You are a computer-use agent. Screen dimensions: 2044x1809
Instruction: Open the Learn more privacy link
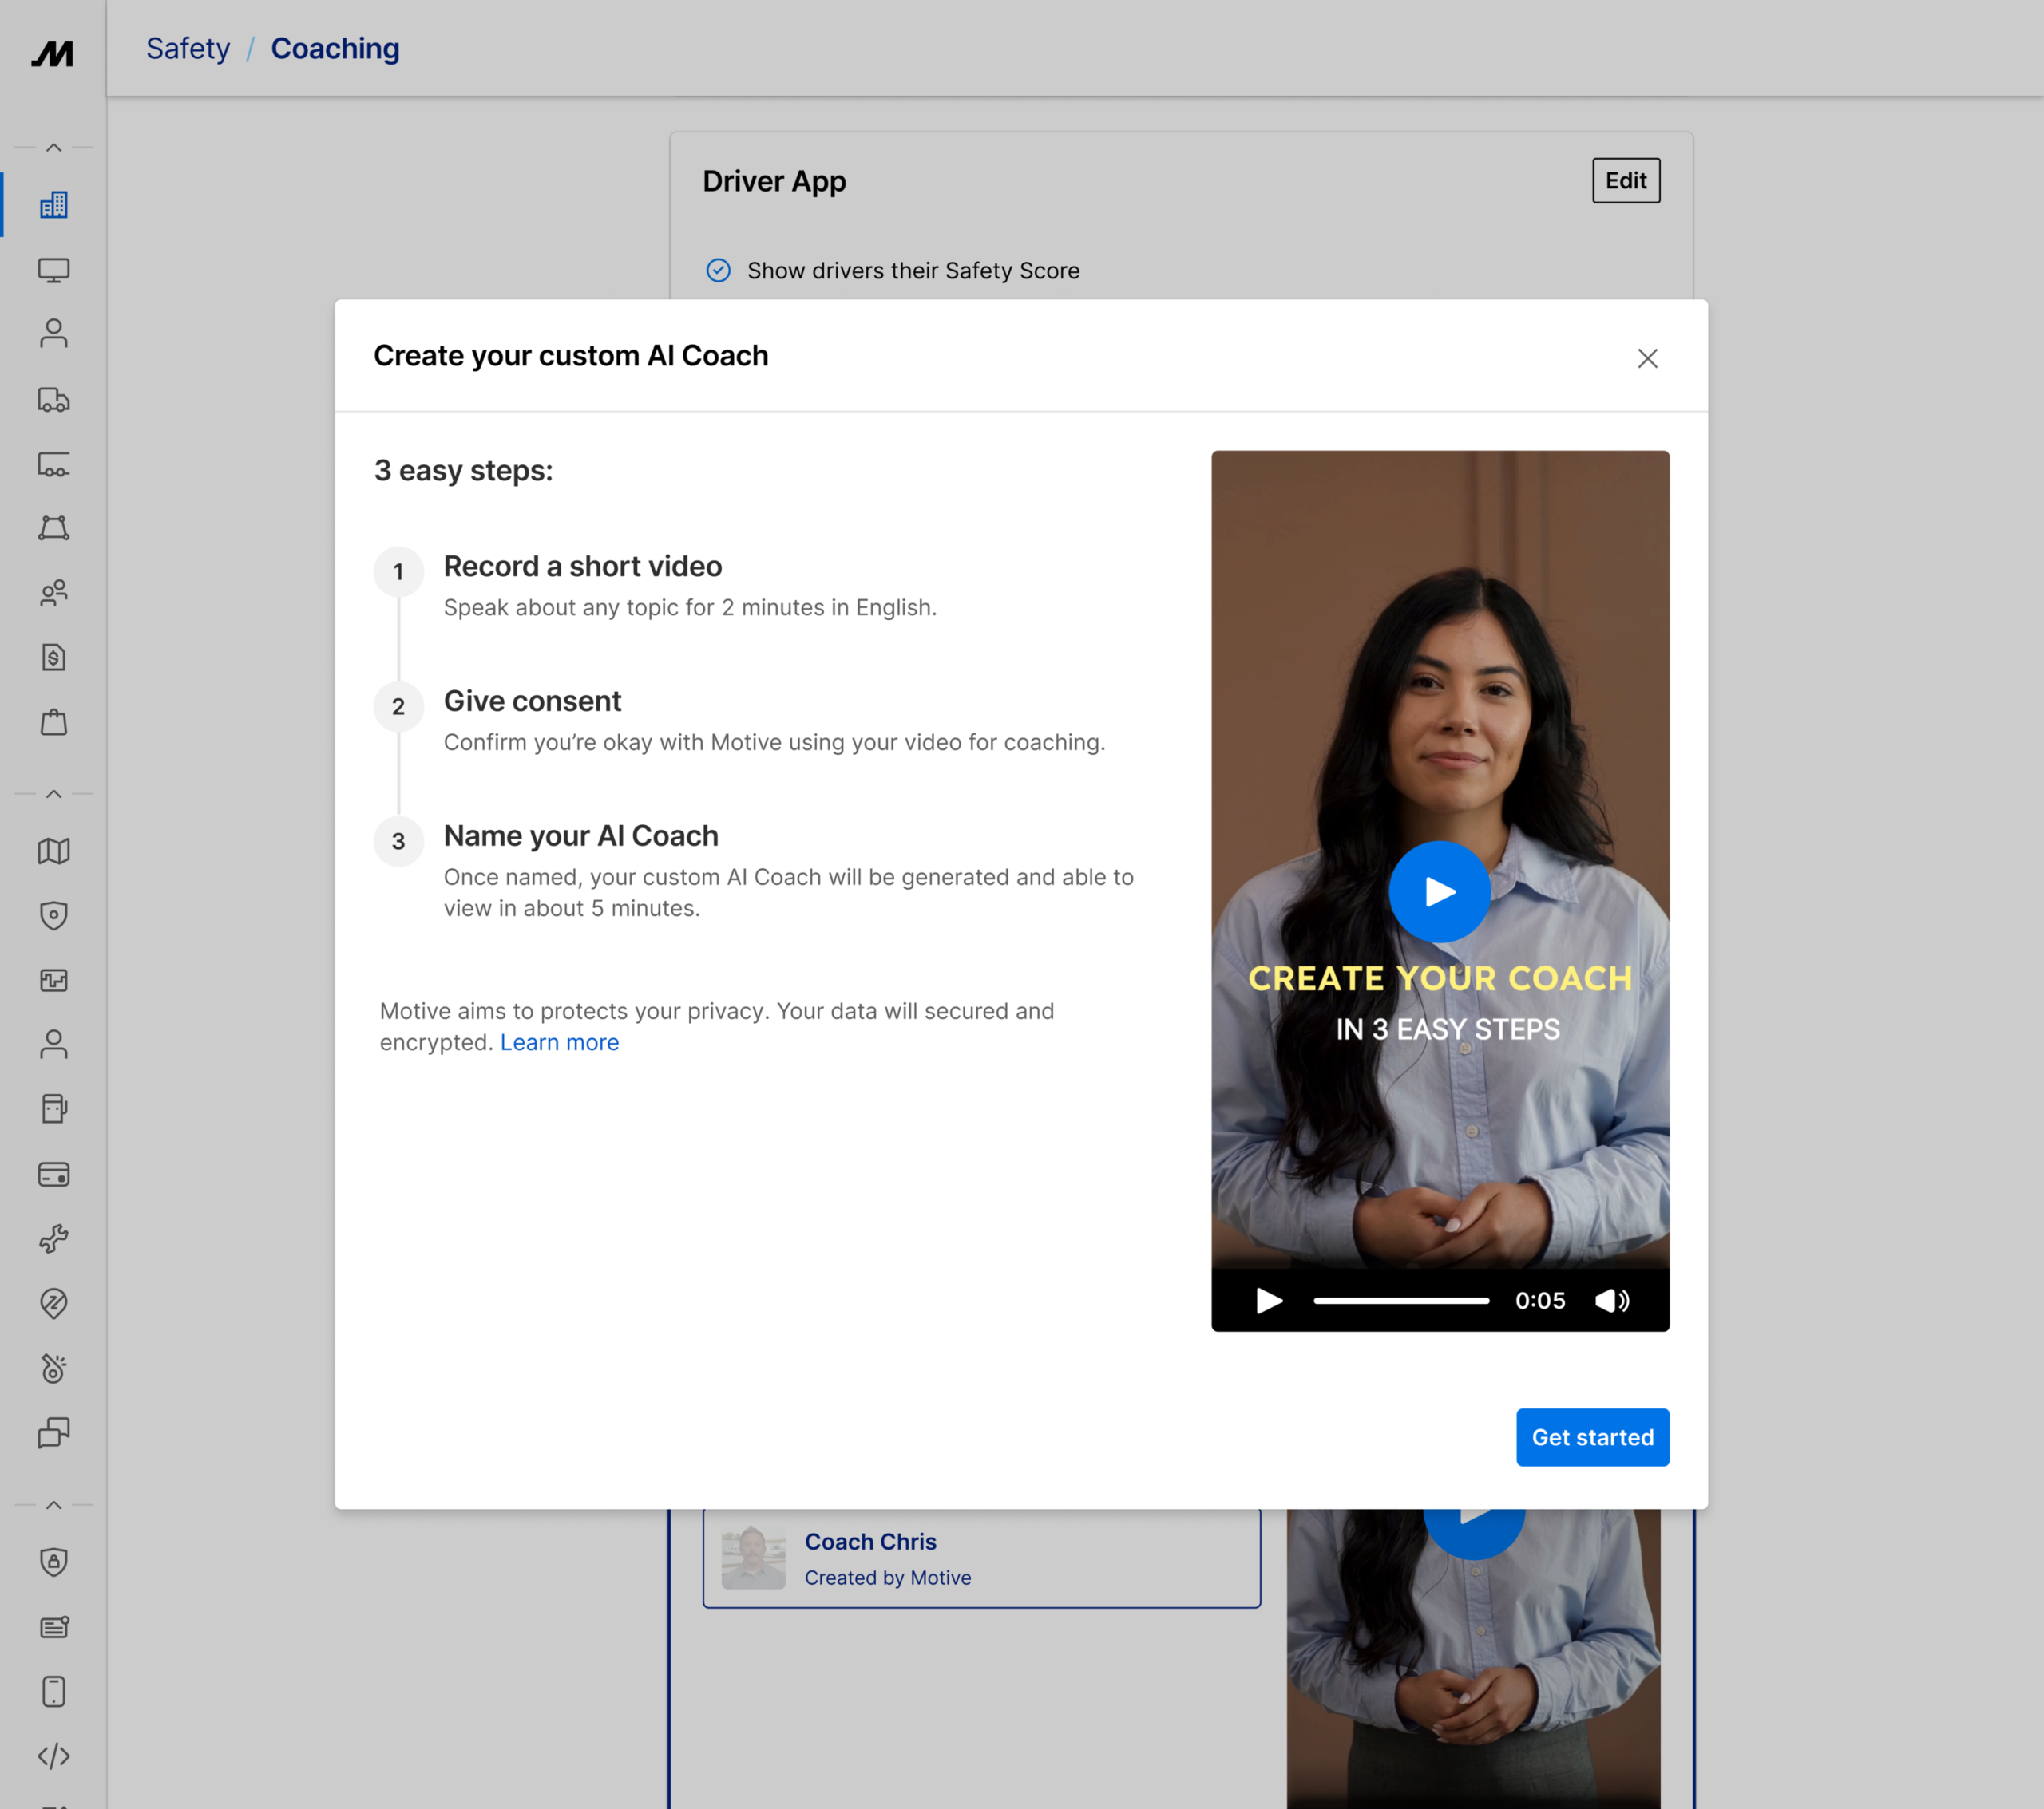(x=559, y=1042)
